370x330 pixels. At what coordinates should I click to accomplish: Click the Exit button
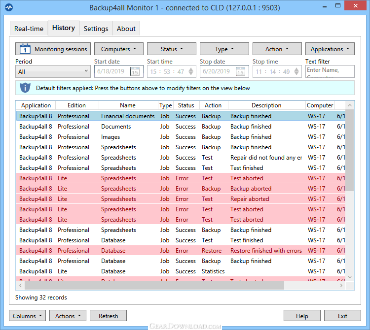[342, 316]
